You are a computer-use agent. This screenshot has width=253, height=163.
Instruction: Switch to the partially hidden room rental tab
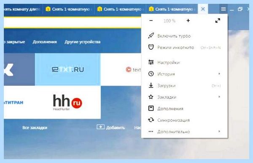[x=23, y=9]
